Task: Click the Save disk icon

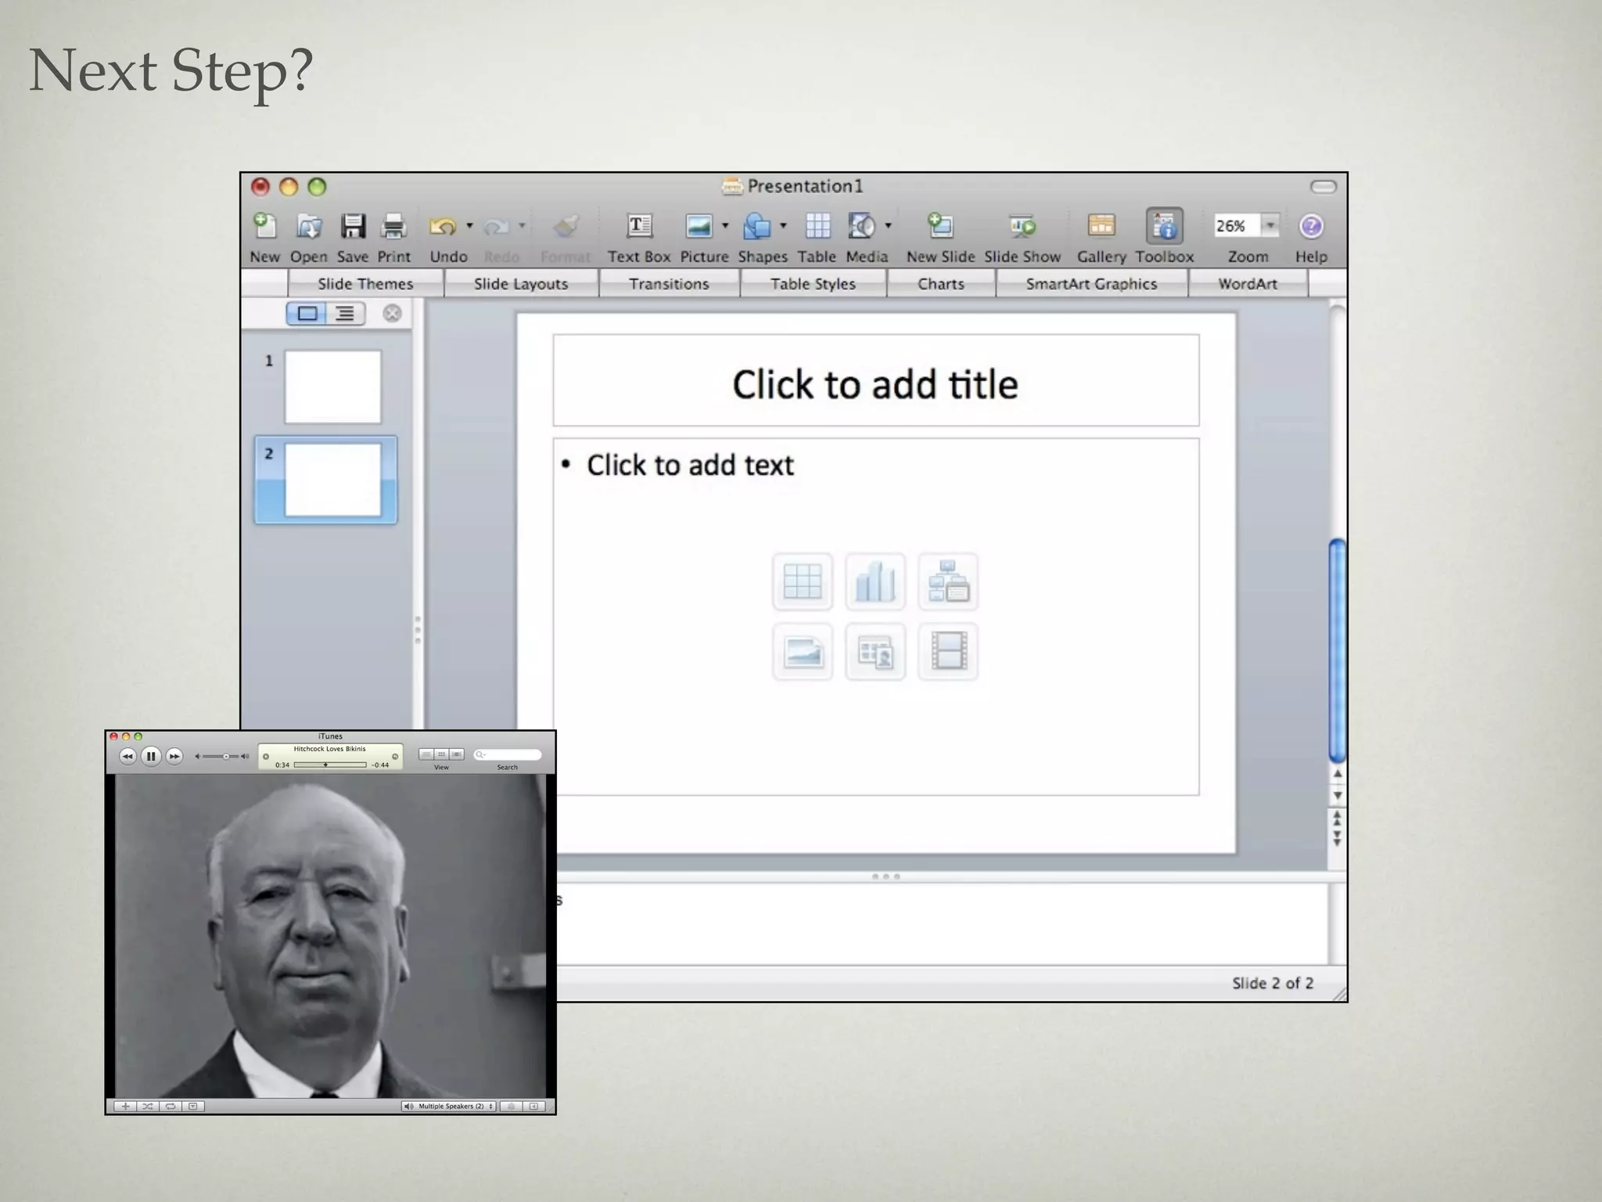Action: pos(353,227)
